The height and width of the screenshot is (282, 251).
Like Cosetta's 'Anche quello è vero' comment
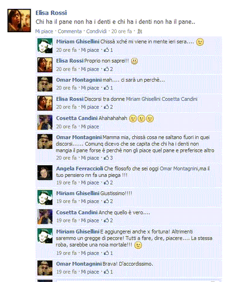click(x=90, y=220)
